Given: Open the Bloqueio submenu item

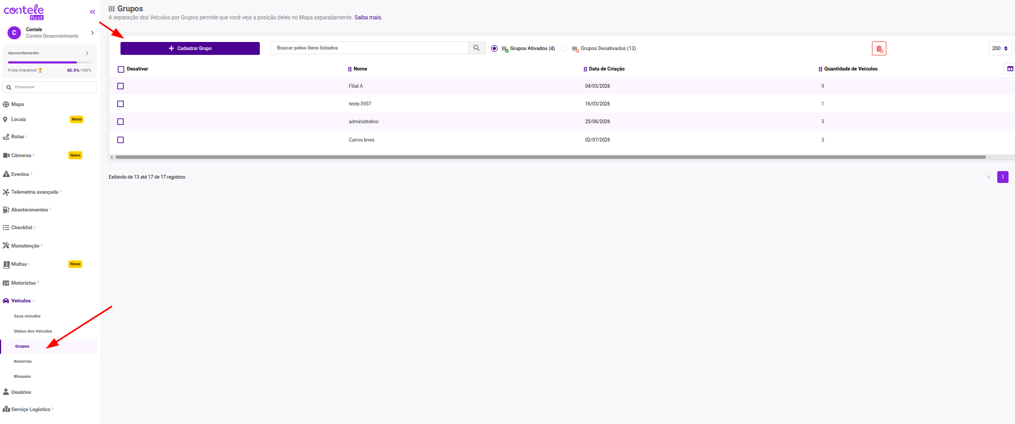Looking at the screenshot, I should pyautogui.click(x=23, y=377).
